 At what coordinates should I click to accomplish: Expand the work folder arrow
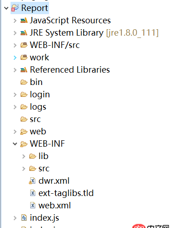click(15, 58)
